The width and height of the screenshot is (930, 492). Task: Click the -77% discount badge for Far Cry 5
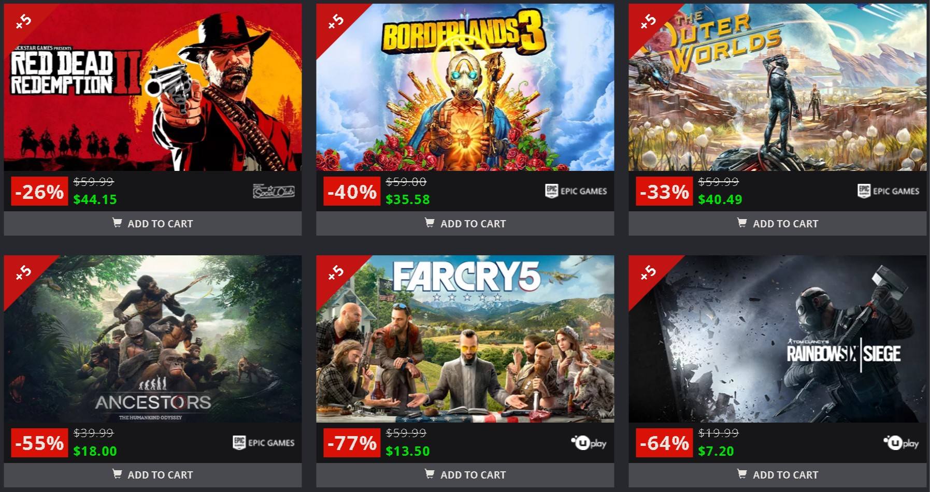click(352, 443)
